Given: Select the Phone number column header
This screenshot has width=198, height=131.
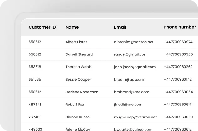Looking at the screenshot, I should [180, 27].
